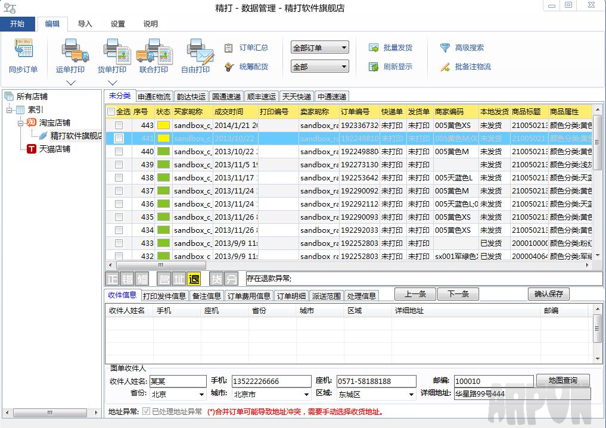This screenshot has width=606, height=428.
Task: Click the 货单打印 invoice print icon
Action: (112, 51)
